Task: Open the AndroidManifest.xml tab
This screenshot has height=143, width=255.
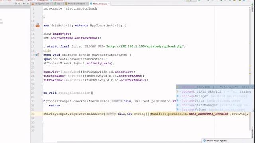Action: pos(76,4)
